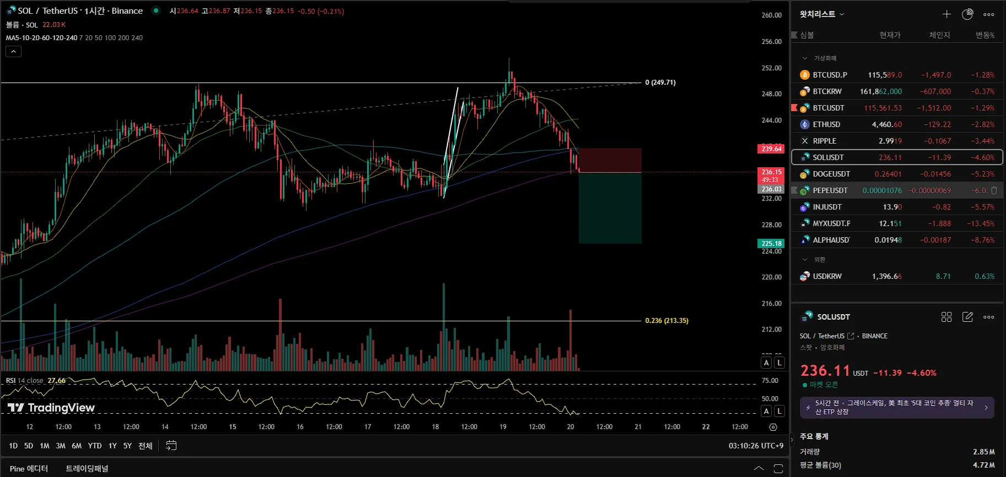Screen dimensions: 1006x477
Task: Select the SOLUSDT watchlist row
Action: point(897,157)
